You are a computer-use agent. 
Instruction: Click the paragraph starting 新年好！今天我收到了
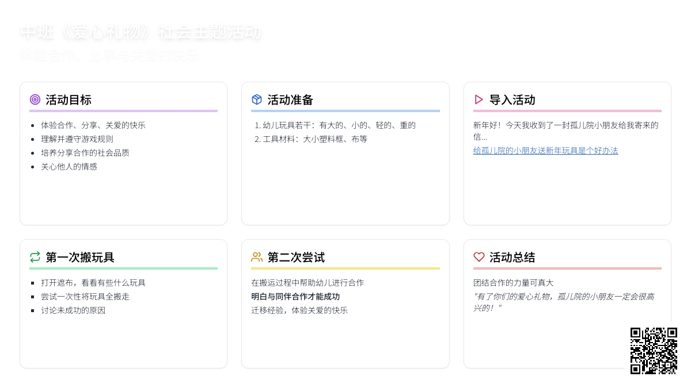point(567,131)
